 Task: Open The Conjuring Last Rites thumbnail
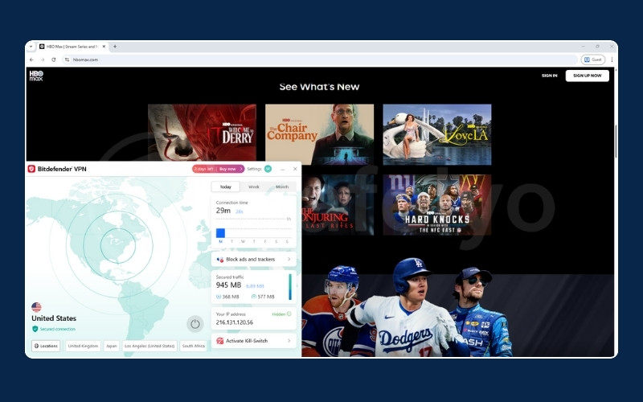(x=338, y=205)
